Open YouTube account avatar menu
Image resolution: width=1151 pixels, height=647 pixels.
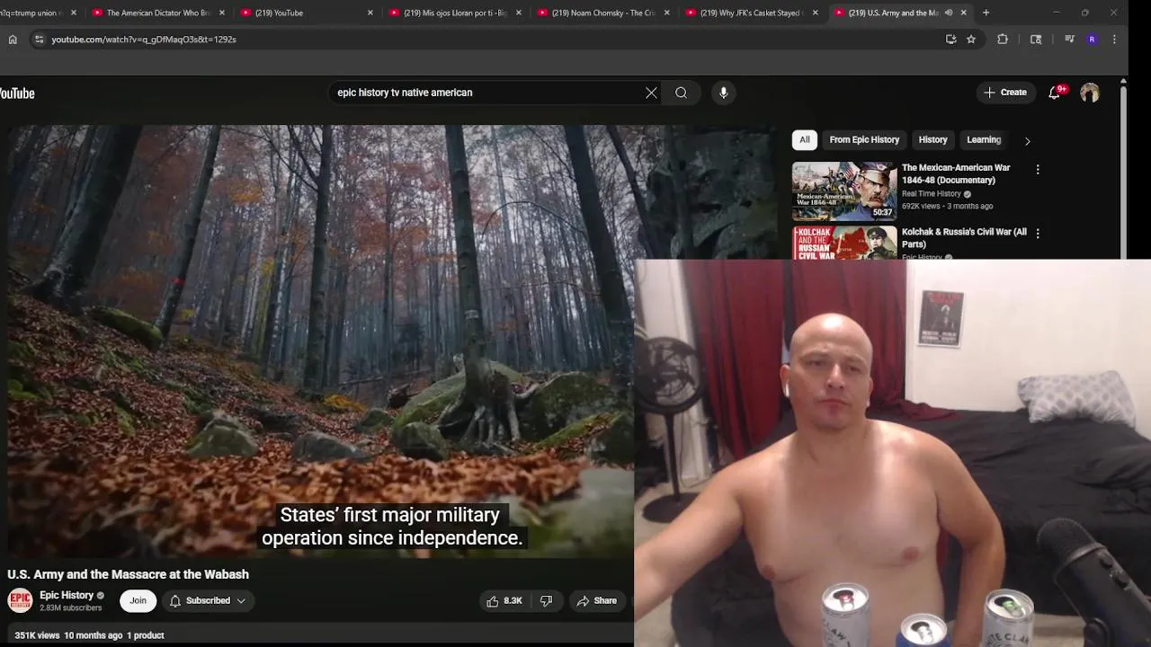[1090, 93]
